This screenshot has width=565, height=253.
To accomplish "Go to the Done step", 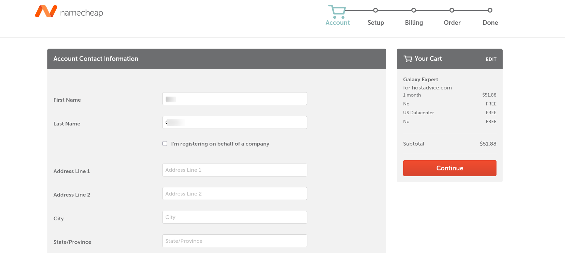I will pyautogui.click(x=490, y=22).
